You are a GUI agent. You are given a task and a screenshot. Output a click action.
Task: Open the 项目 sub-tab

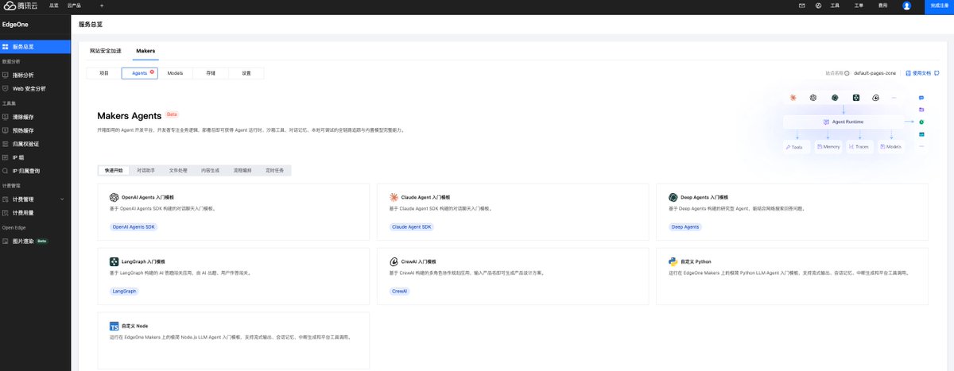pyautogui.click(x=104, y=73)
